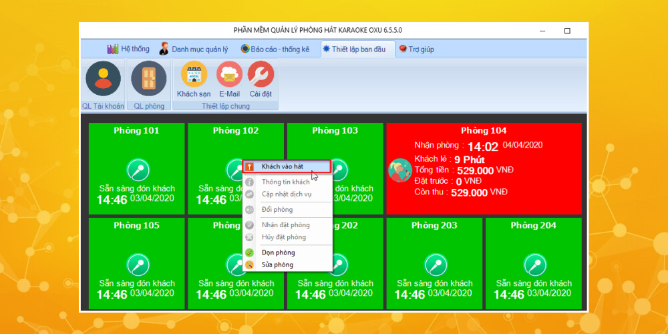Open the QL Tài khoản account icon
This screenshot has width=668, height=334.
tap(103, 78)
